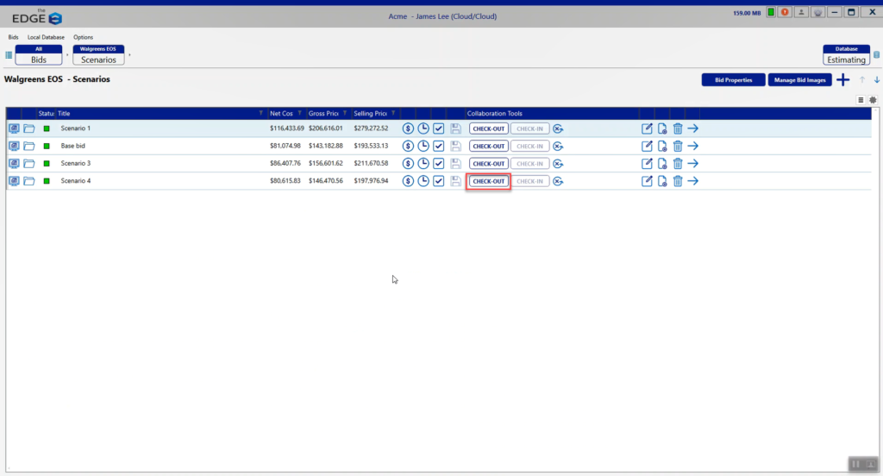The width and height of the screenshot is (883, 476).
Task: Delete Scenario 4 using its trash icon
Action: point(678,181)
